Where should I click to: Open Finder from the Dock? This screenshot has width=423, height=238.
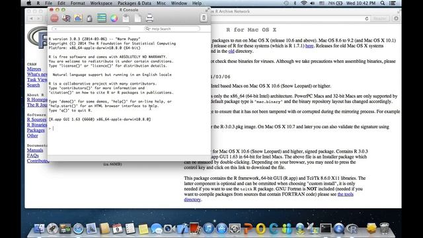[x=40, y=228]
